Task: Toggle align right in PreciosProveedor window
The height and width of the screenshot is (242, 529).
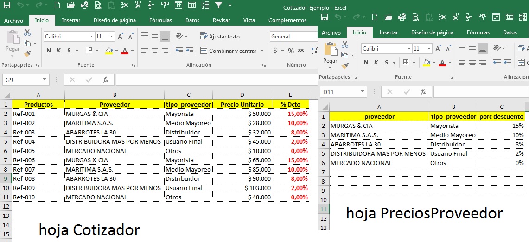Action: click(483, 63)
